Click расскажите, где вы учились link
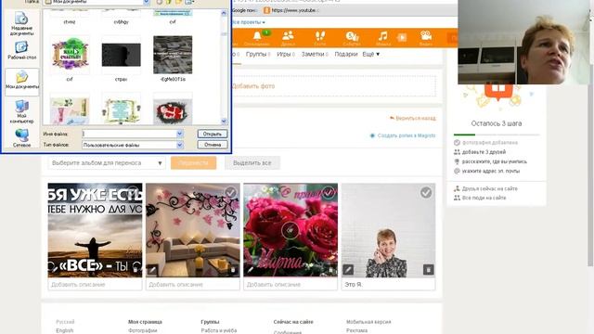Screen dimensions: 594x334 coord(495,161)
